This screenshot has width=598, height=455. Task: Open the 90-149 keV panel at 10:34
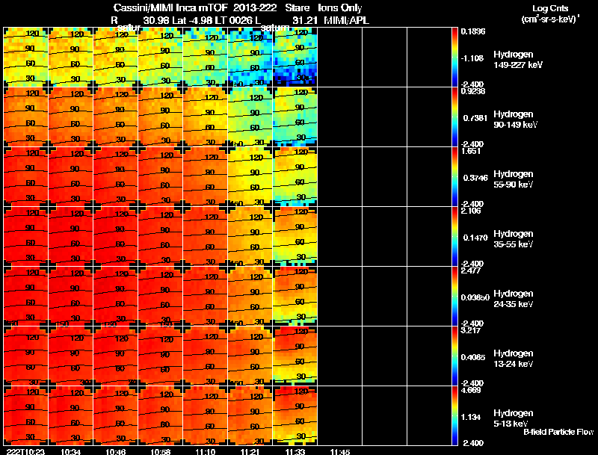(70, 117)
